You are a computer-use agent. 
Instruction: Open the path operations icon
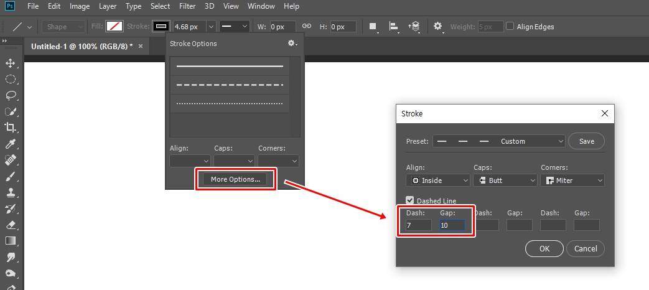tap(373, 27)
